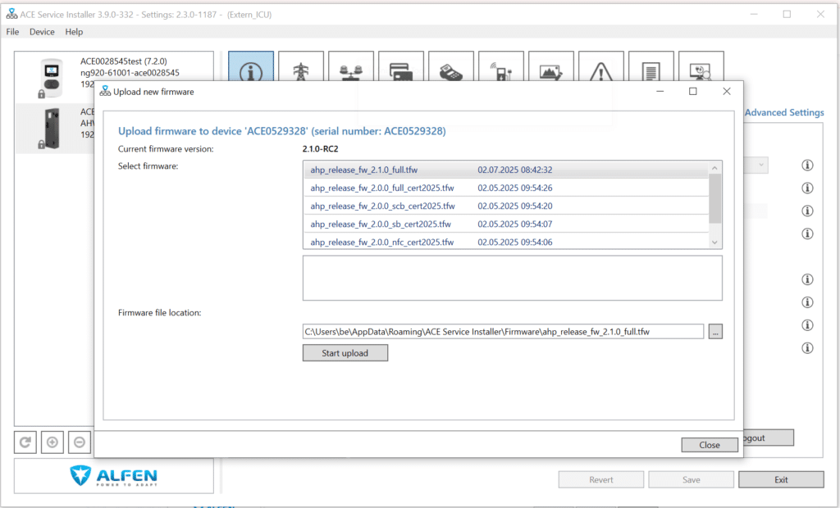Open the wireless charging station connectivity tab
Viewport: 840px width, 508px height.
[501, 66]
